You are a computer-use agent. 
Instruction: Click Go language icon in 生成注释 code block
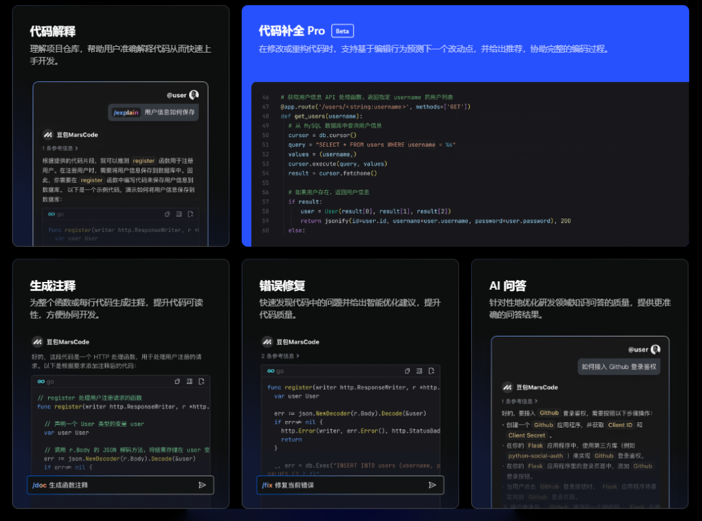click(x=41, y=381)
